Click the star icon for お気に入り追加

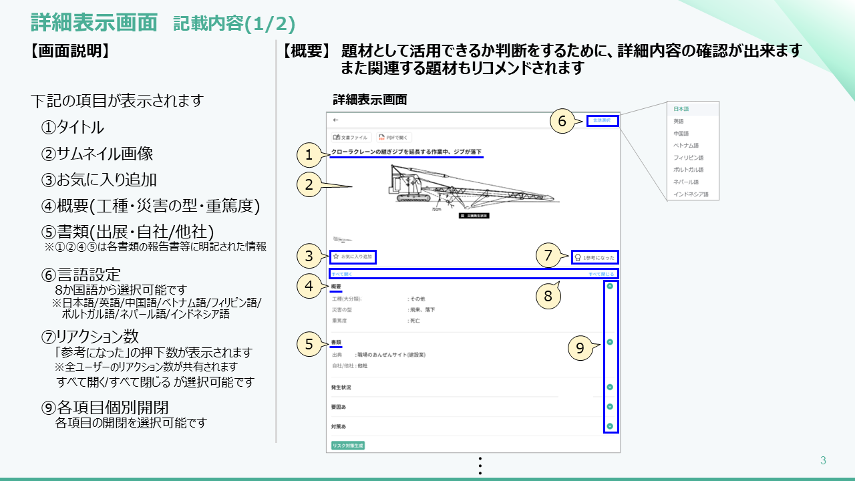335,256
